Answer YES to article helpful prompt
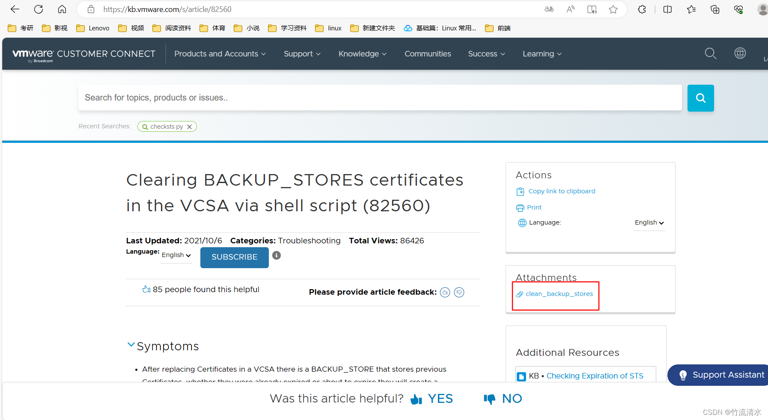Image resolution: width=768 pixels, height=420 pixels. click(432, 399)
